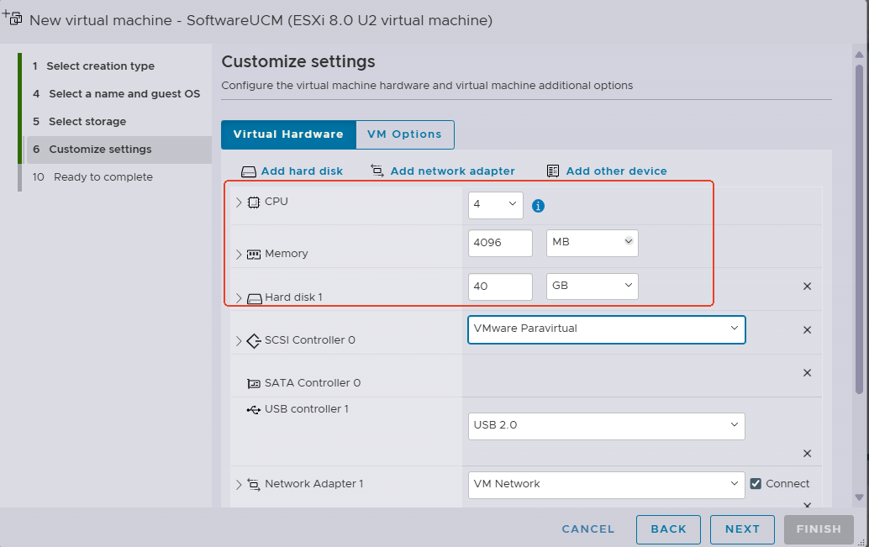Remove SATA Controller 0 with its X
This screenshot has height=547, width=869.
pos(807,373)
